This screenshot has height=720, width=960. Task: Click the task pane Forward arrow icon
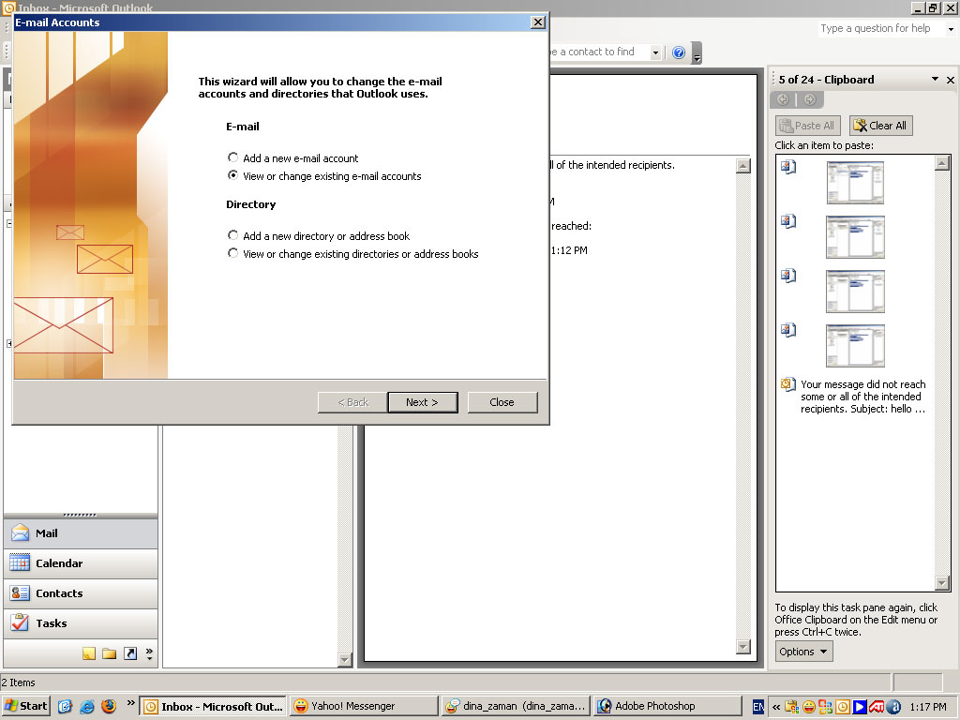(x=810, y=99)
